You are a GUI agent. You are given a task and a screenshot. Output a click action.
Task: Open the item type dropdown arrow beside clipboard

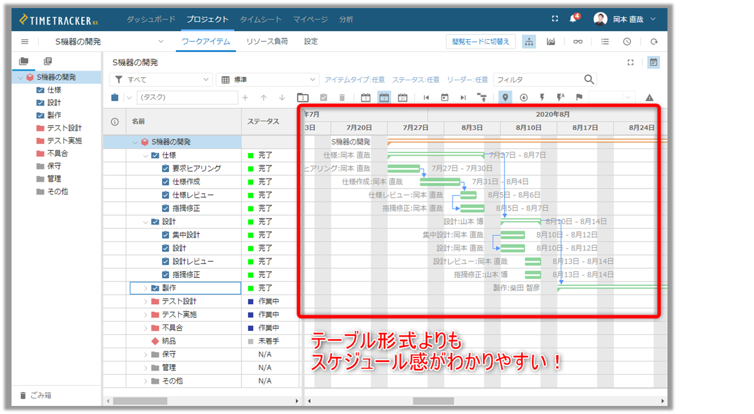[129, 97]
